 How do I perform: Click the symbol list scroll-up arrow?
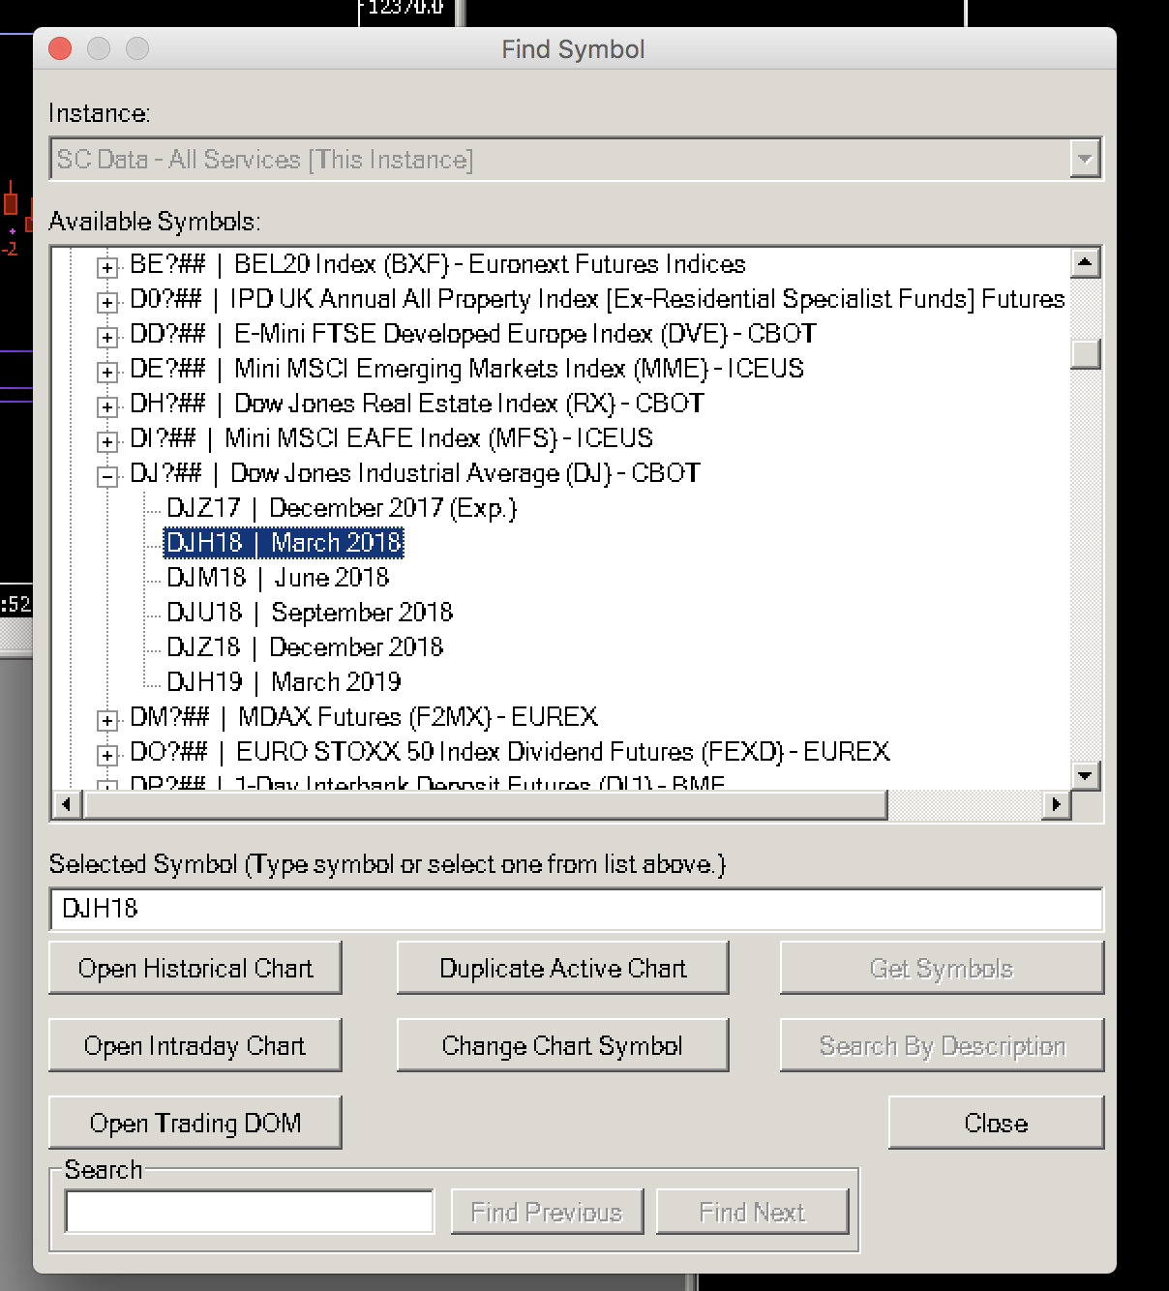pyautogui.click(x=1086, y=262)
